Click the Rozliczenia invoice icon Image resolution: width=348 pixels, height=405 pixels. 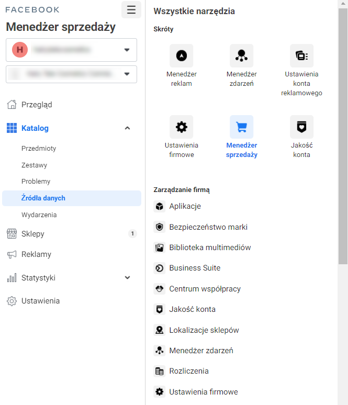click(160, 371)
